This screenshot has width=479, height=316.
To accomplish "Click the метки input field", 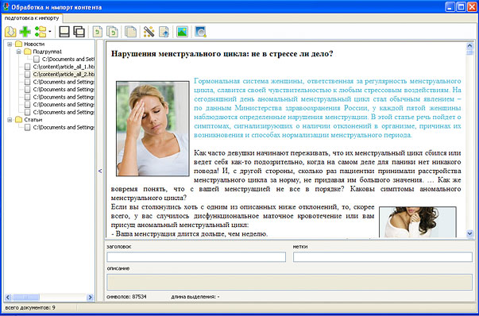I will click(x=383, y=256).
